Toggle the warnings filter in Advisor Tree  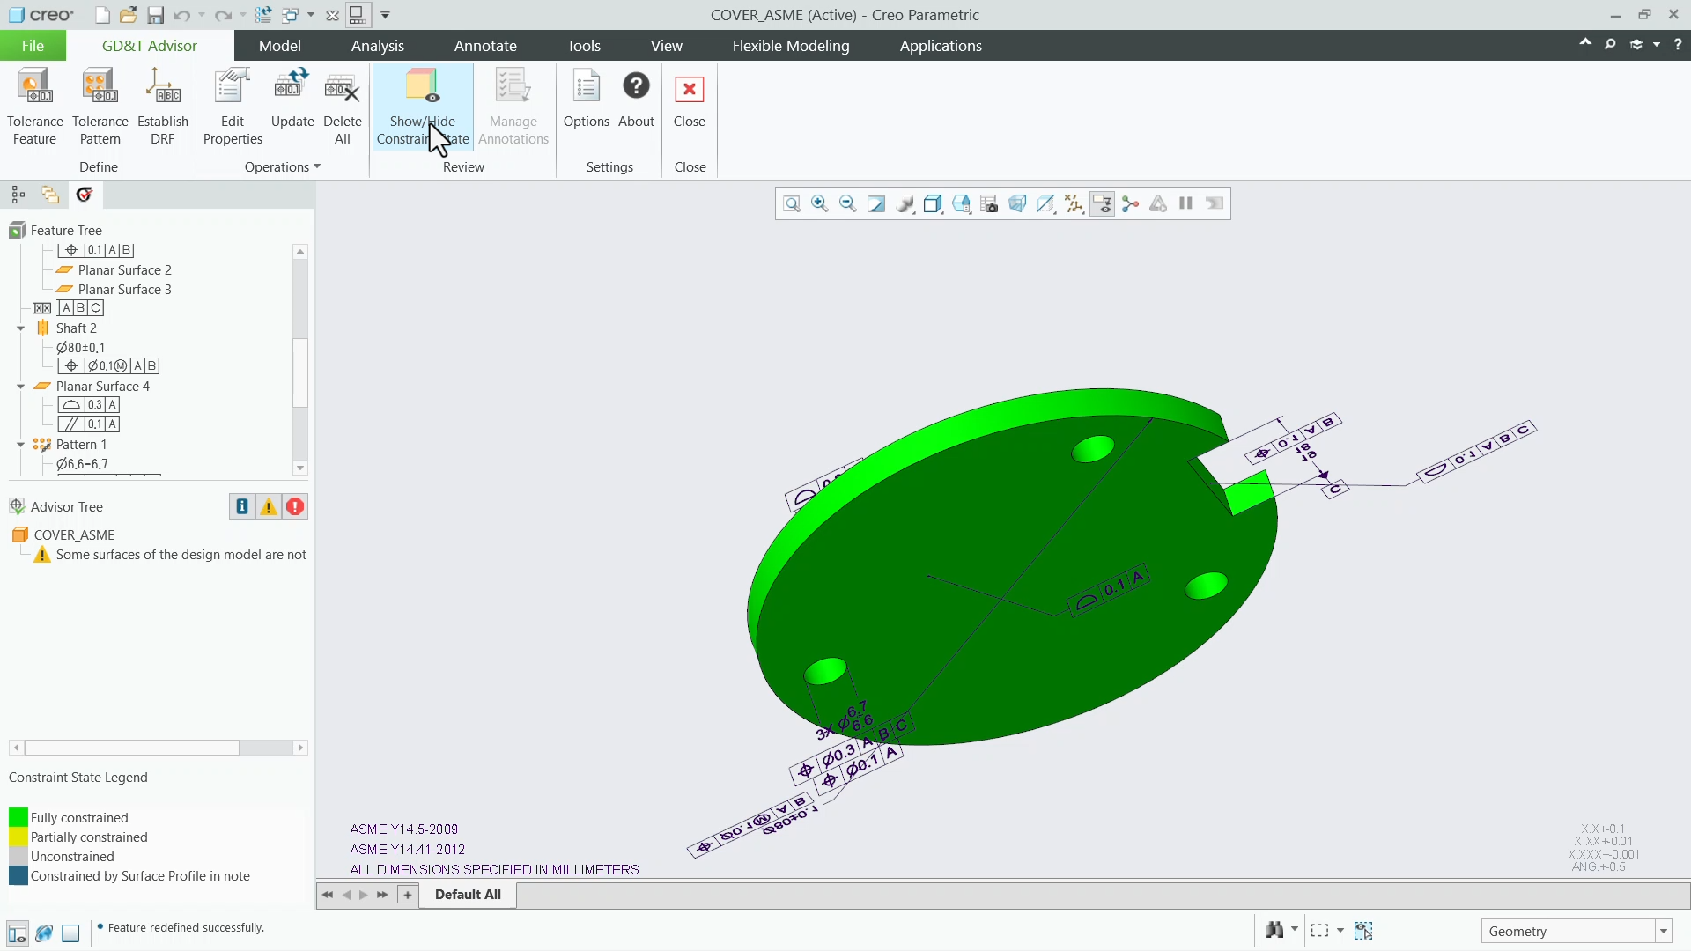(x=269, y=507)
